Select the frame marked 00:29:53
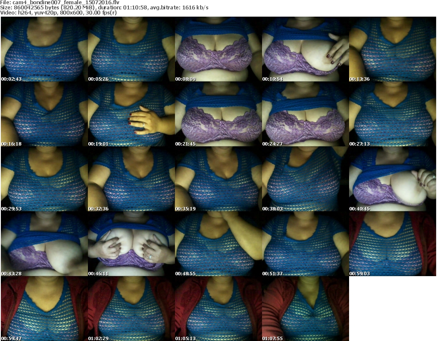Viewport: 437px width, 341px height. coord(44,179)
